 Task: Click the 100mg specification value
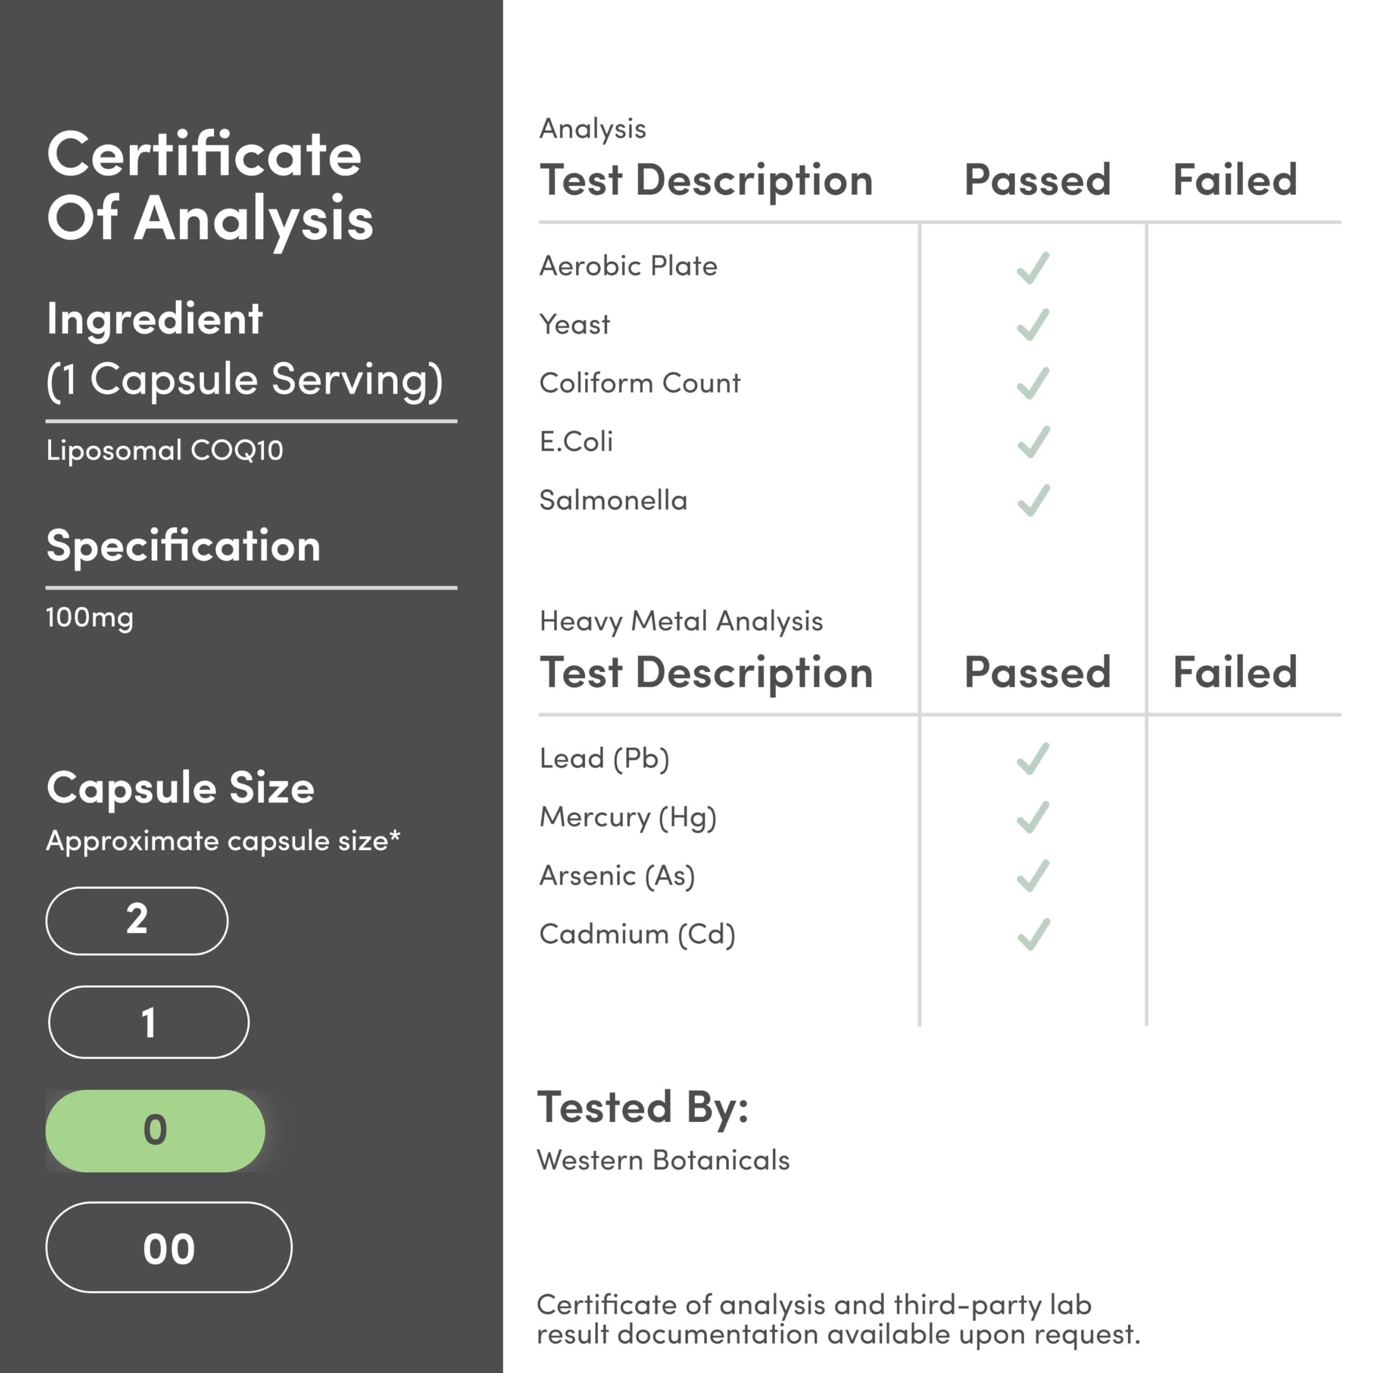click(90, 617)
